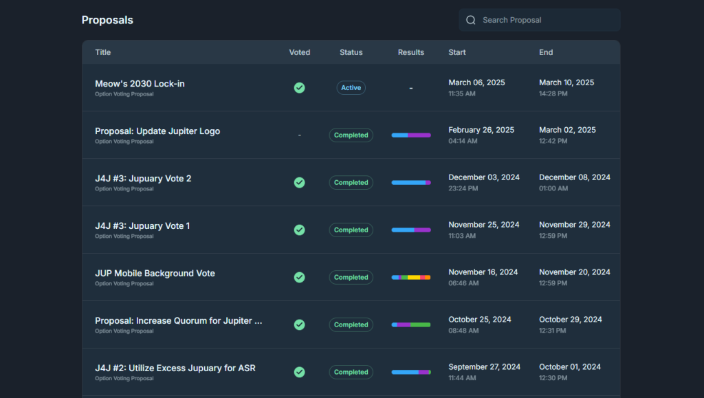Click the Completed badge for Update Jupiter Logo
The height and width of the screenshot is (398, 704).
pyautogui.click(x=351, y=135)
